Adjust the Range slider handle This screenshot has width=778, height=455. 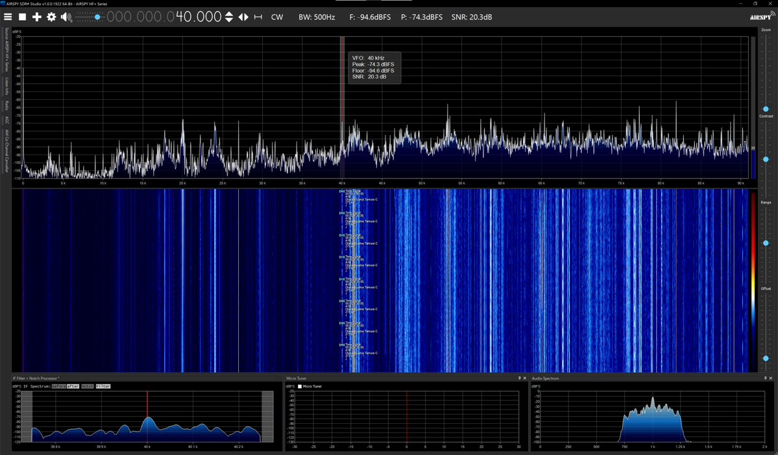pyautogui.click(x=766, y=243)
